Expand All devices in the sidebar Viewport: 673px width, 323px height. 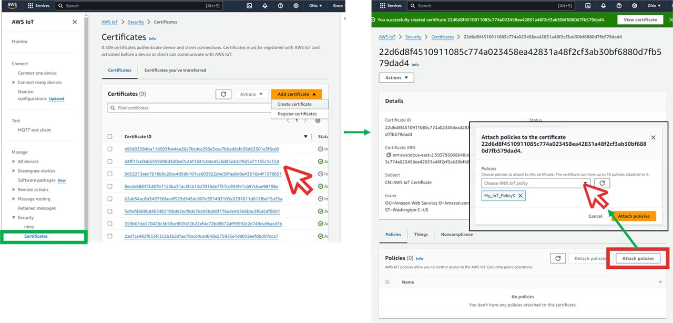click(x=14, y=161)
